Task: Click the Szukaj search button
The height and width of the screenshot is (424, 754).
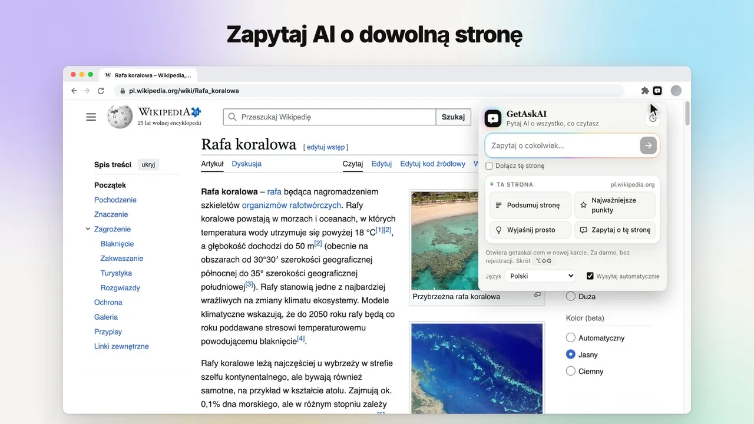Action: coord(453,117)
